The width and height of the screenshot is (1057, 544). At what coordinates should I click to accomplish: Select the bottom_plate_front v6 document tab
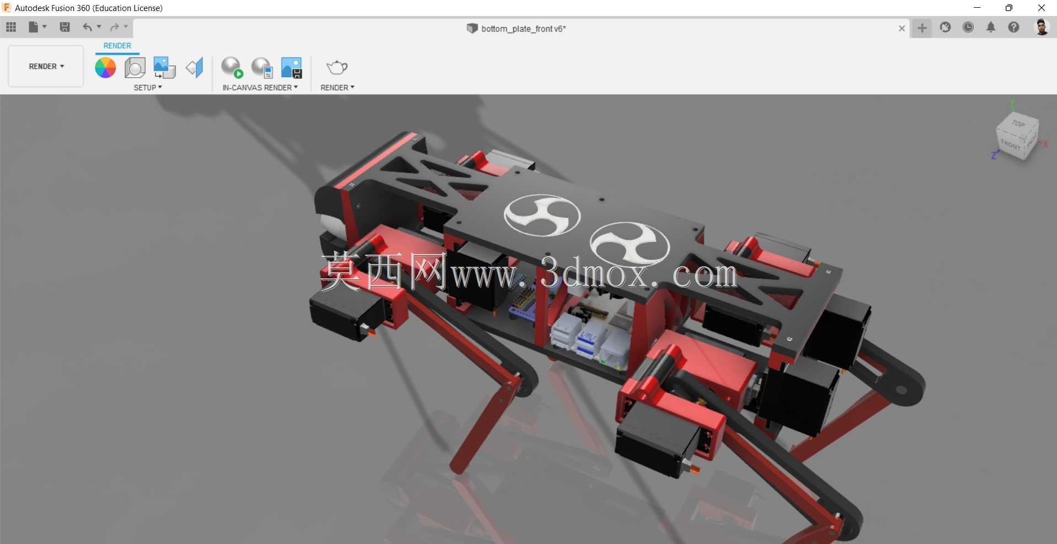pos(516,29)
